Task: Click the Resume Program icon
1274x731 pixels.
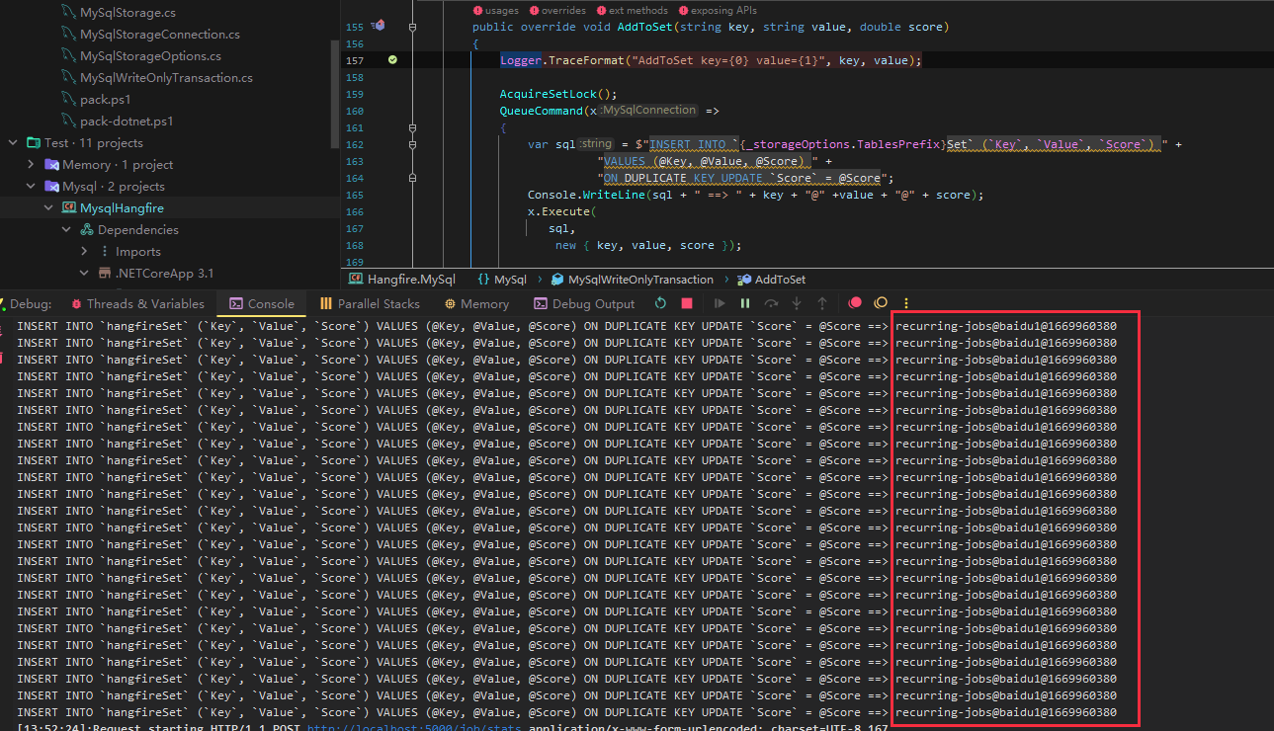Action: (x=720, y=303)
